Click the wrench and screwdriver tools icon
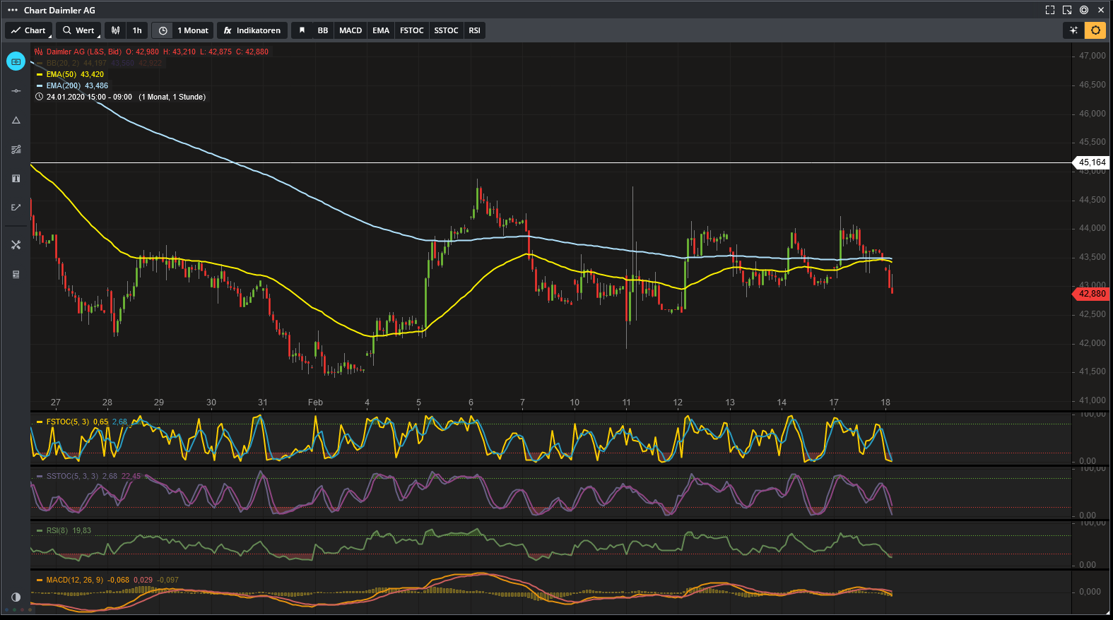 coord(16,245)
